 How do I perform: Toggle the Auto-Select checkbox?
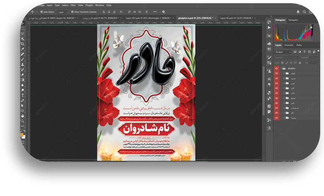pyautogui.click(x=42, y=12)
